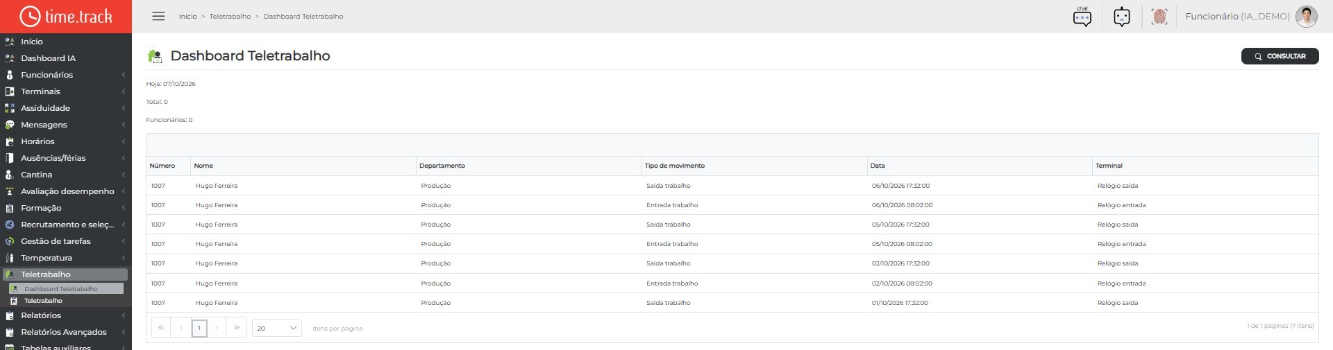Viewport: 1333px width, 350px height.
Task: Click the Cantina sidebar icon
Action: (x=10, y=175)
